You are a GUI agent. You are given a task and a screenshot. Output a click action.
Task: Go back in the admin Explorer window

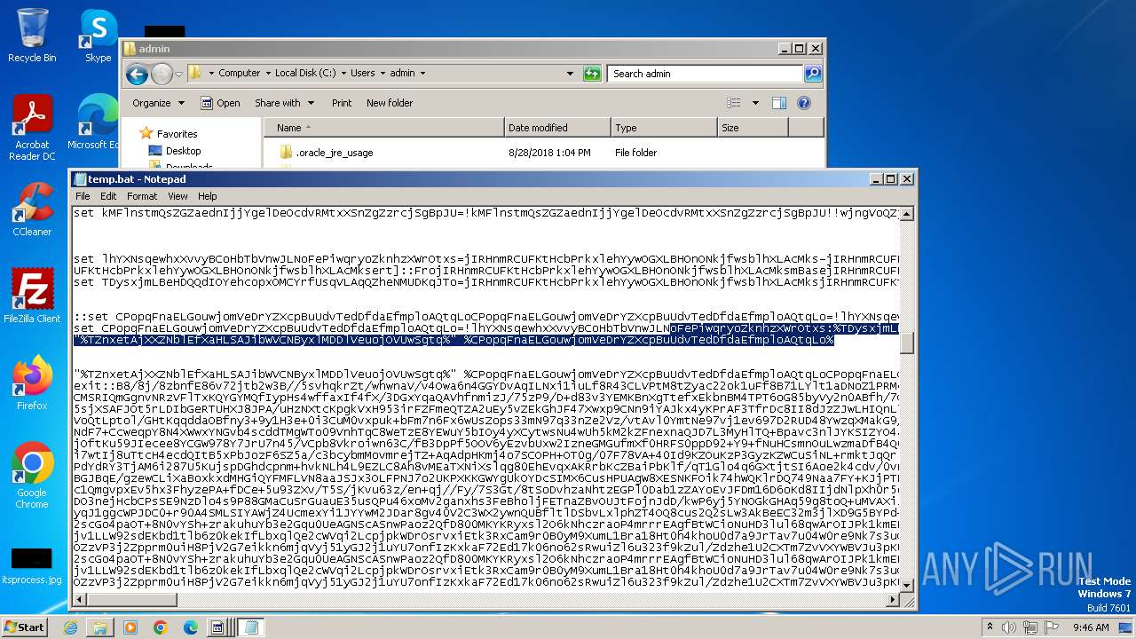(x=137, y=74)
